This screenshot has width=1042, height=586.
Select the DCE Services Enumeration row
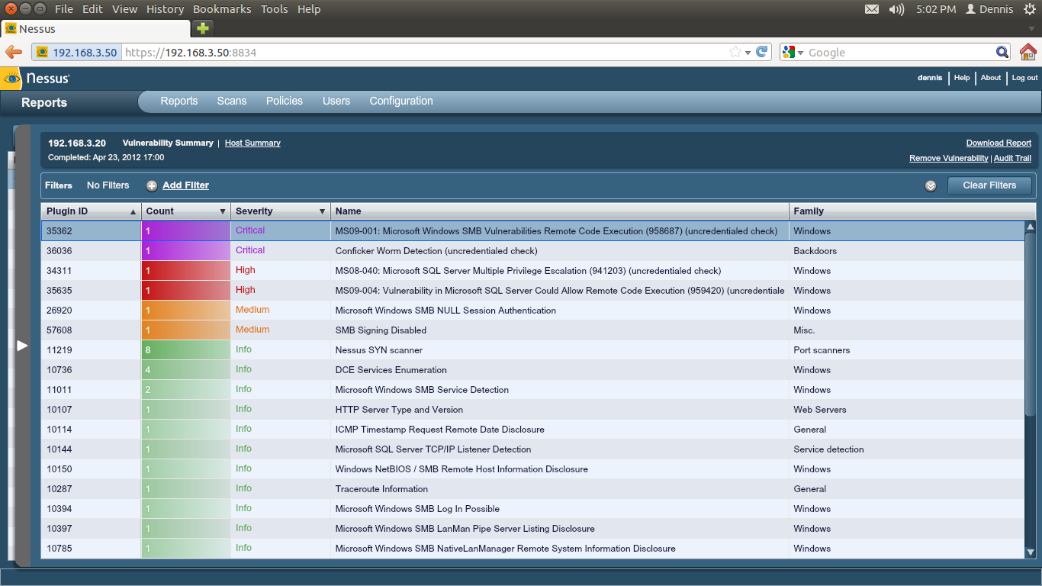pyautogui.click(x=533, y=370)
